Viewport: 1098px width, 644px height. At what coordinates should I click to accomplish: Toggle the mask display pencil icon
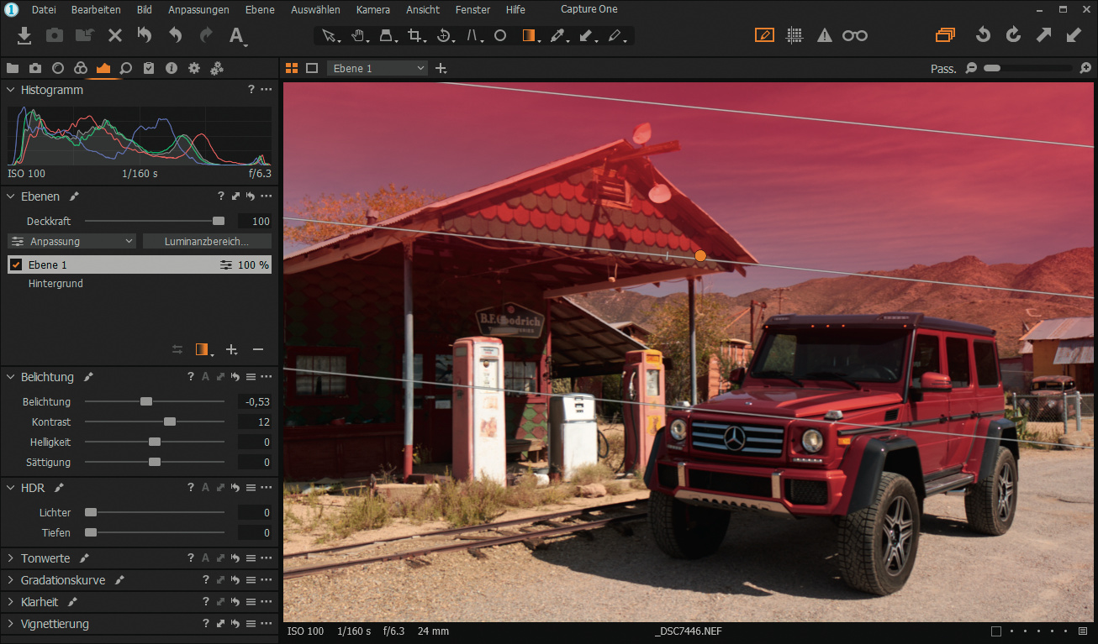click(764, 35)
